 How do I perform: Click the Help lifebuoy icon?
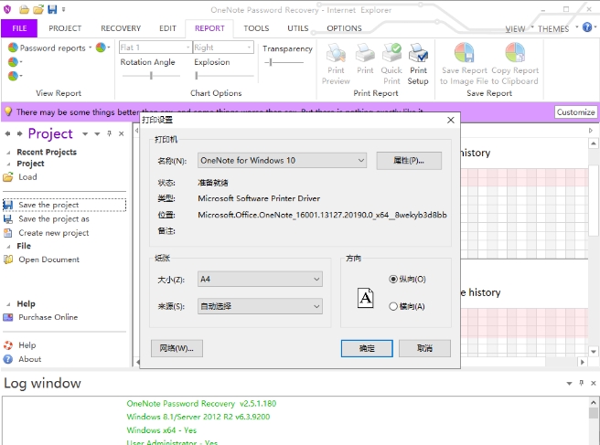point(8,345)
